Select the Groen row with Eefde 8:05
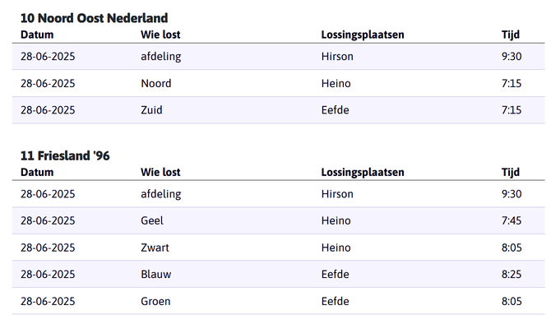 click(x=278, y=301)
